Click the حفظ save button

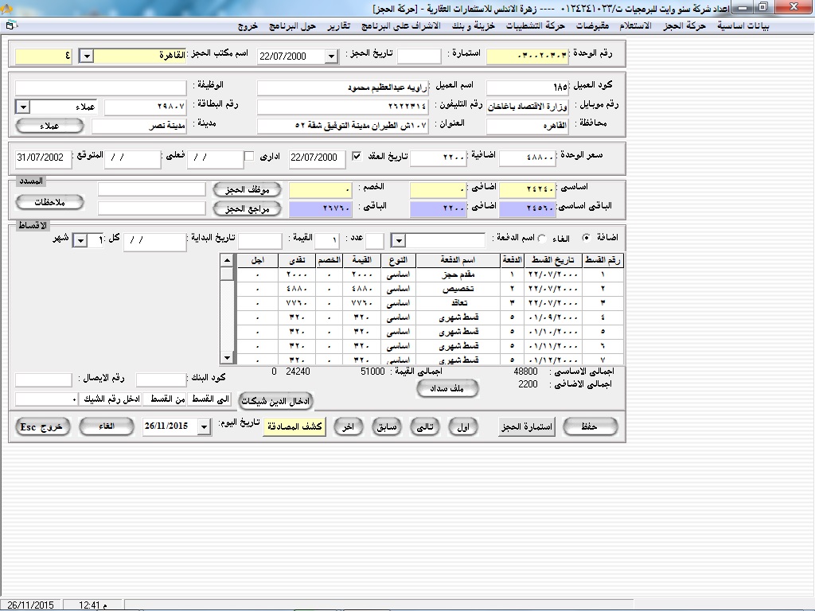tap(590, 426)
